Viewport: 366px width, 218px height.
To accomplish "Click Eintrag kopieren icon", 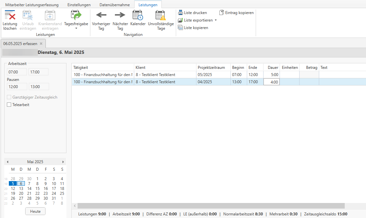I will click(x=222, y=13).
